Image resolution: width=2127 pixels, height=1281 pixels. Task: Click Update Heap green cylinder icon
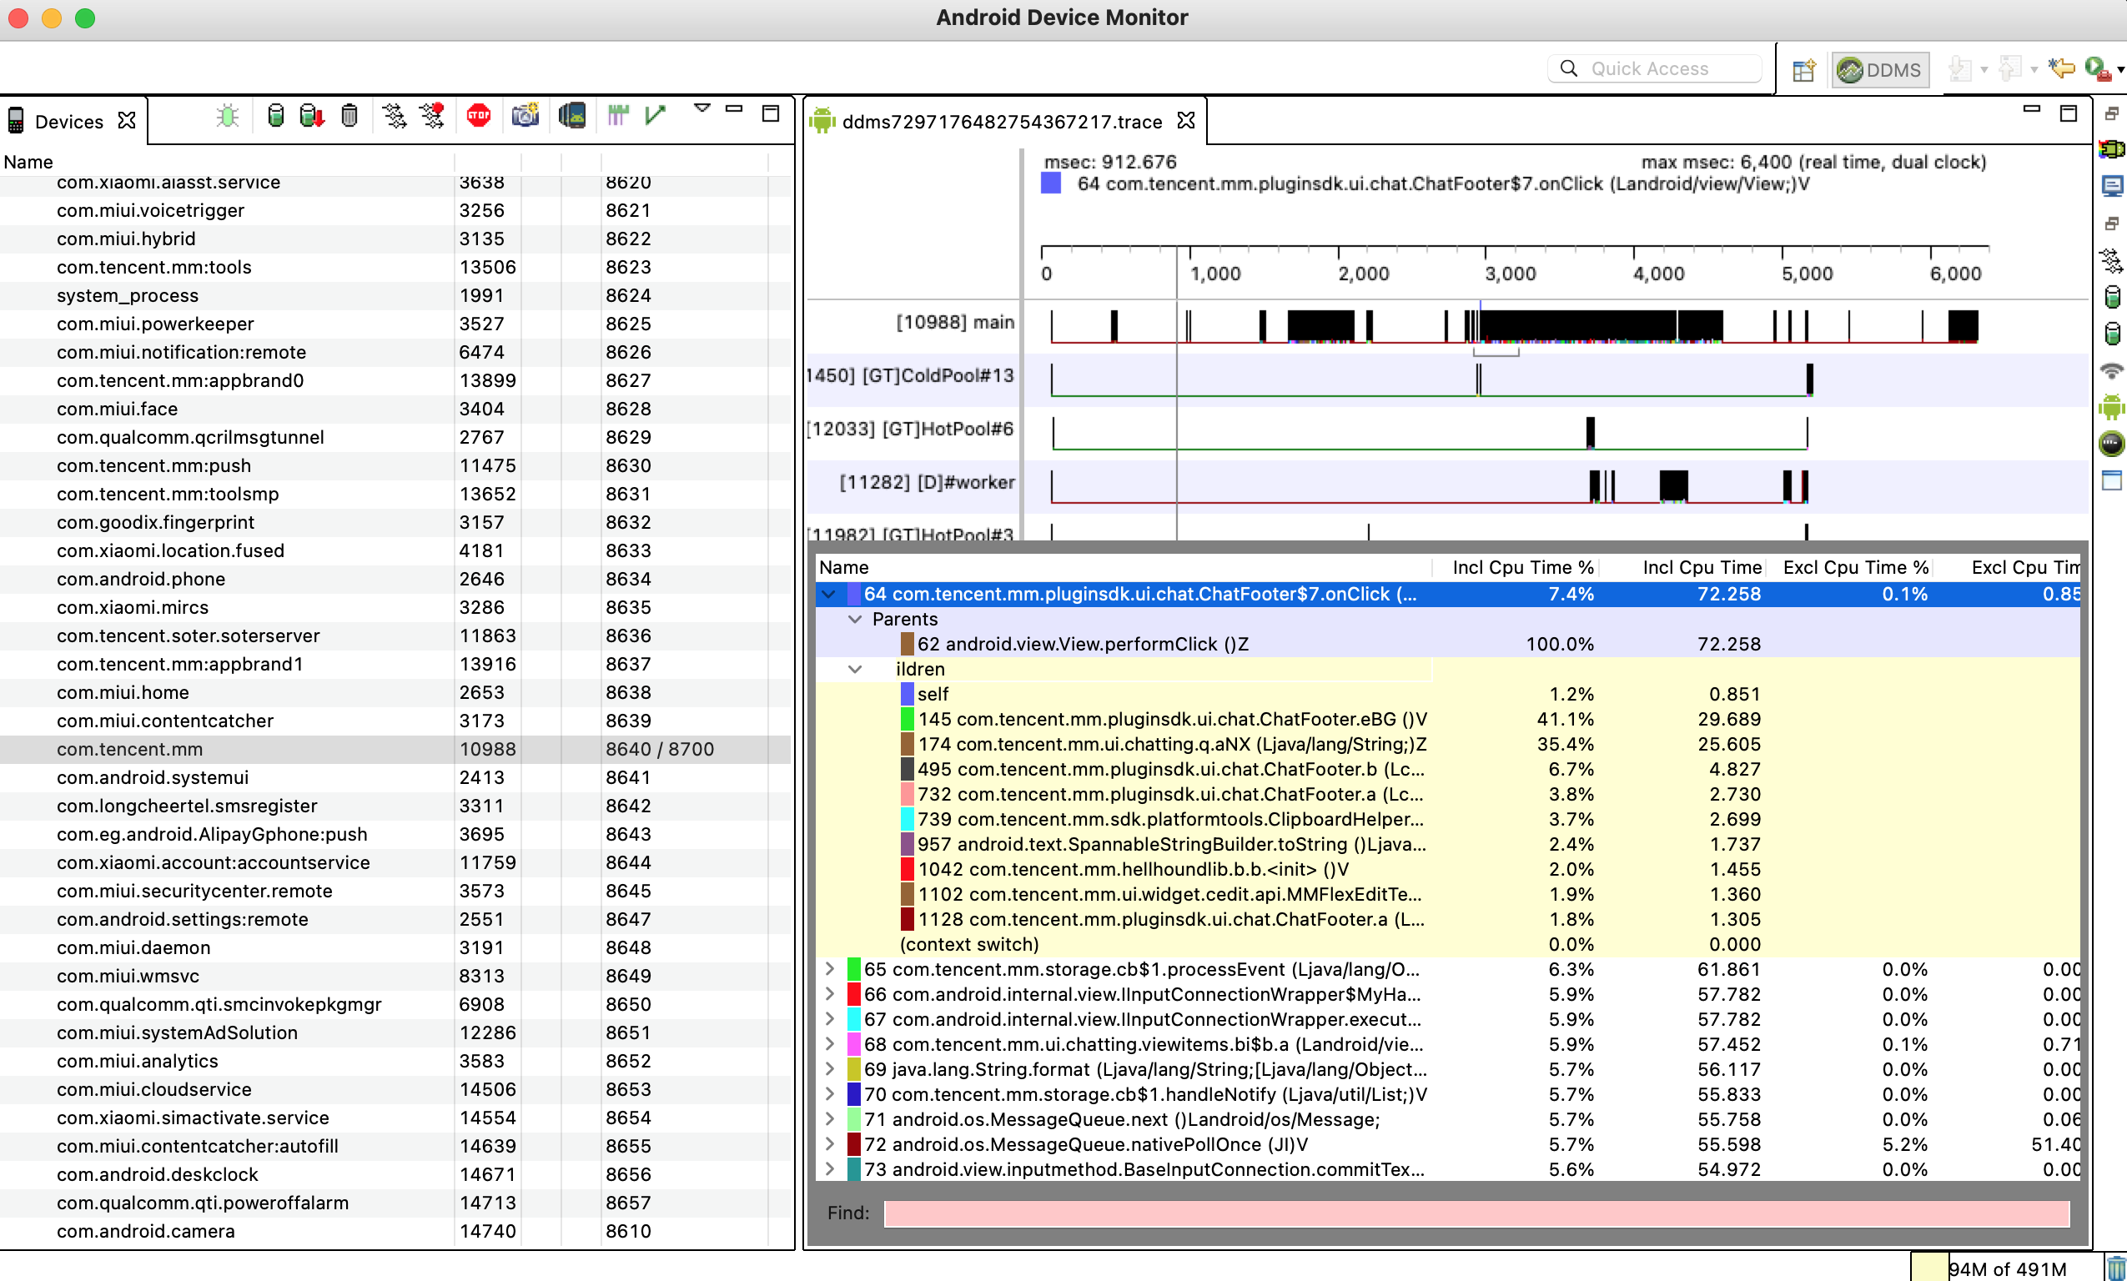275,116
